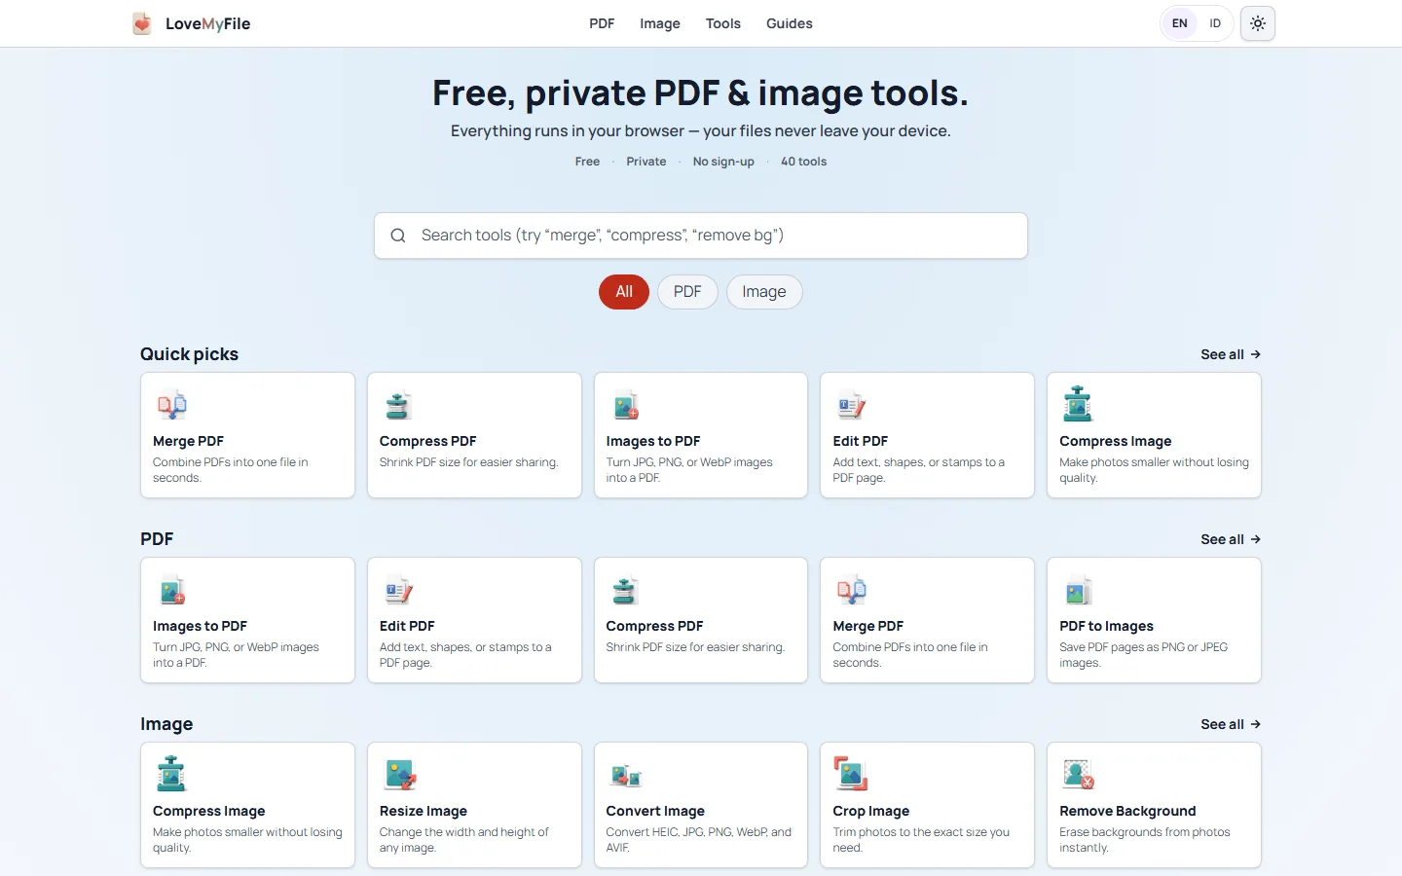Open Merge PDF title in Quick picks
Viewport: 1402px width, 876px height.
pos(188,441)
